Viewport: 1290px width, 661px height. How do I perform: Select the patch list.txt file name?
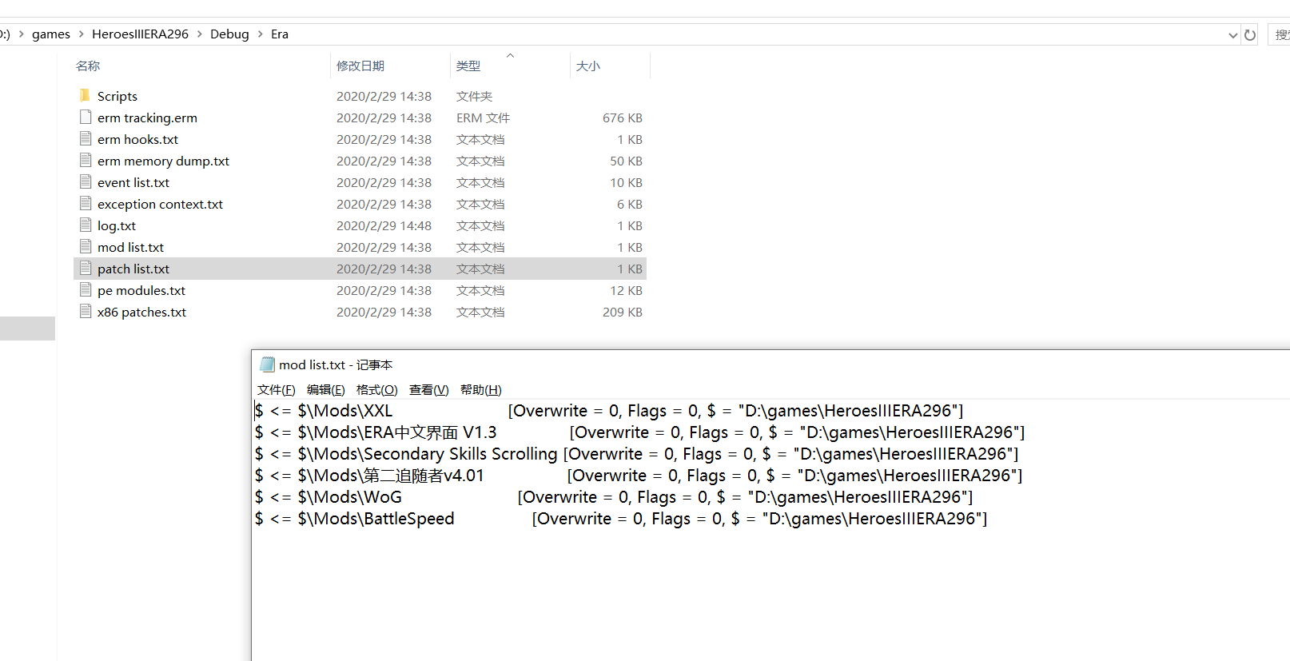tap(133, 269)
